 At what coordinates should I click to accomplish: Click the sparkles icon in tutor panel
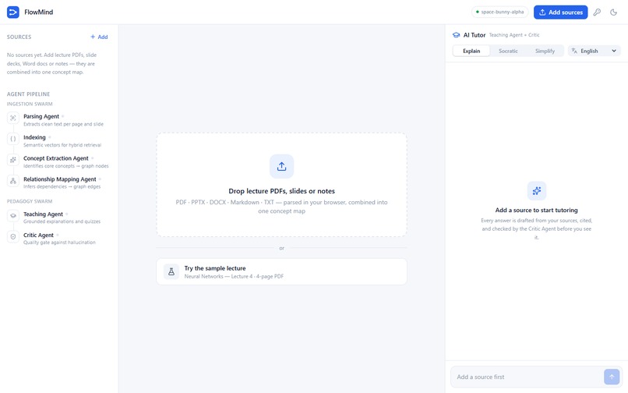pos(537,191)
